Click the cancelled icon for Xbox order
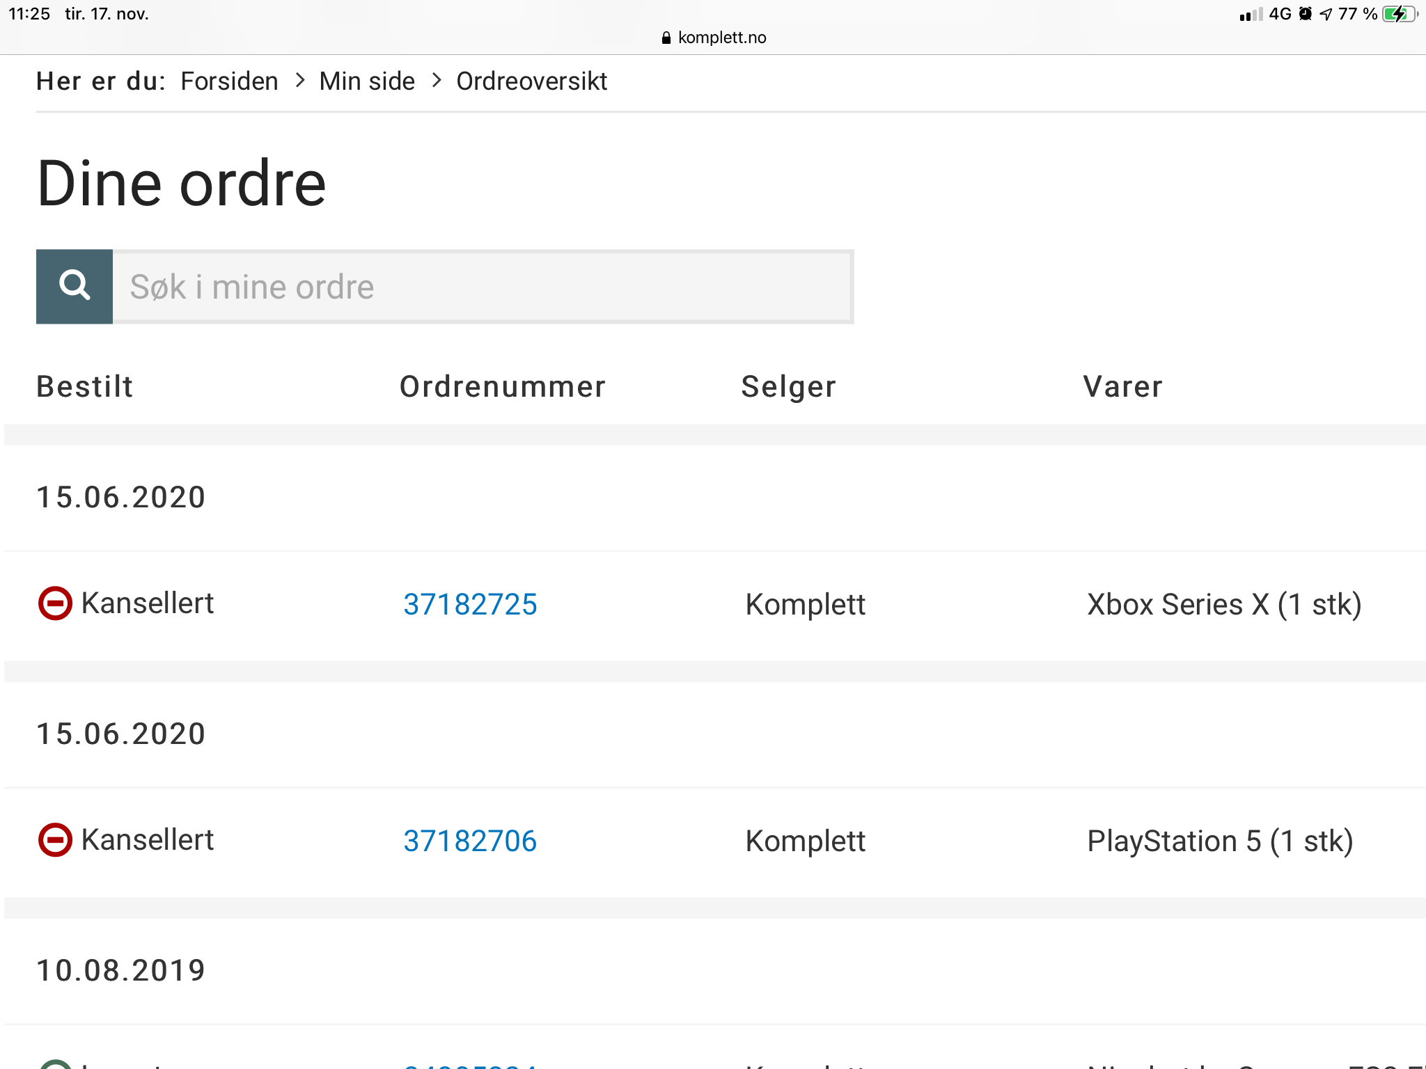This screenshot has width=1426, height=1069. click(x=55, y=603)
